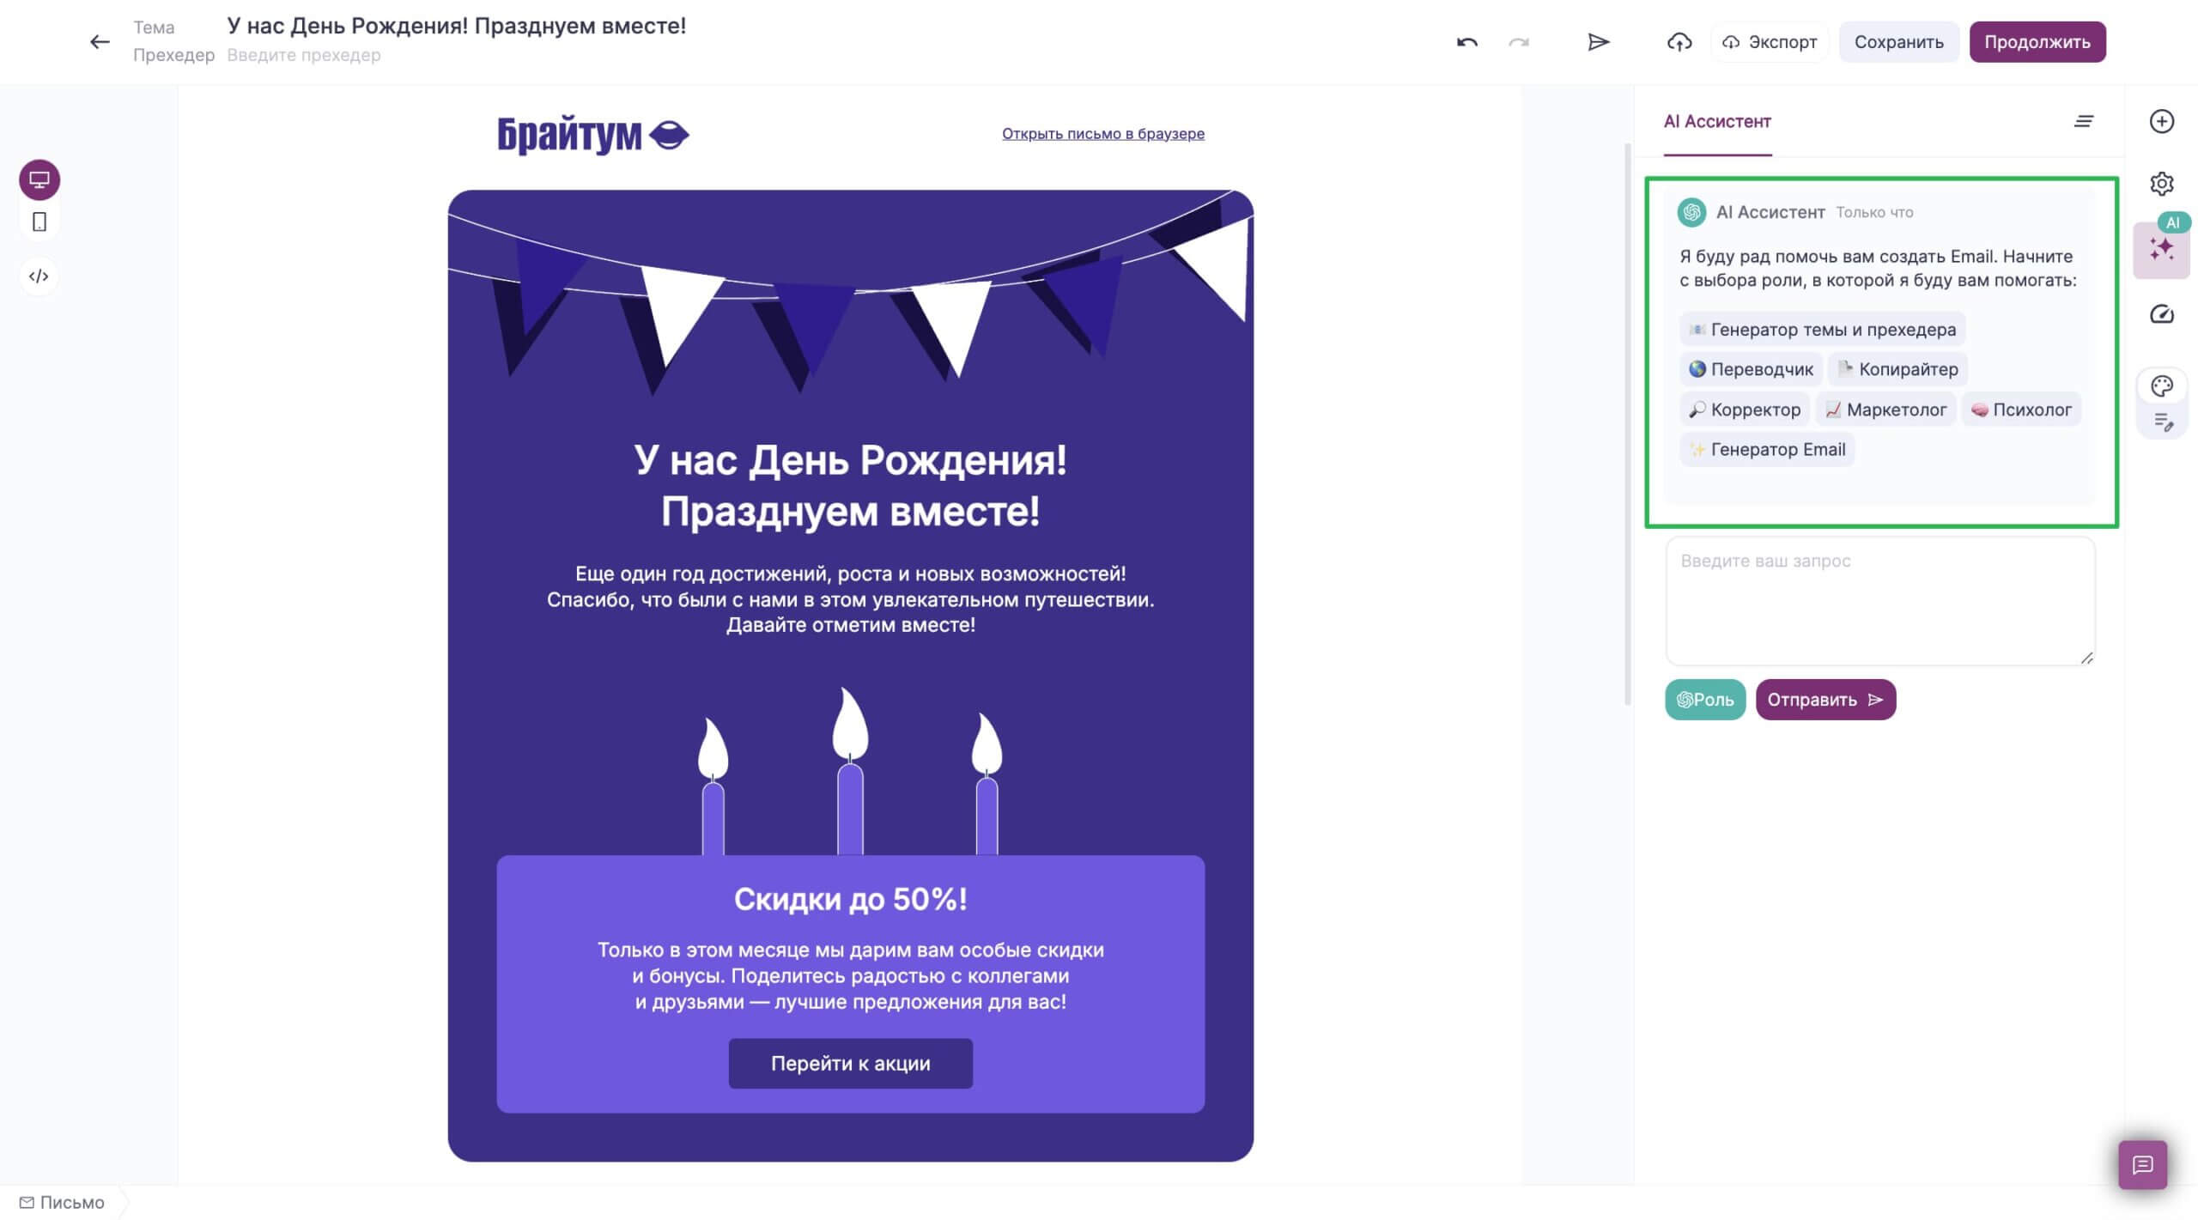The image size is (2198, 1220).
Task: Select the AI Ассистент tab
Action: pos(1717,122)
